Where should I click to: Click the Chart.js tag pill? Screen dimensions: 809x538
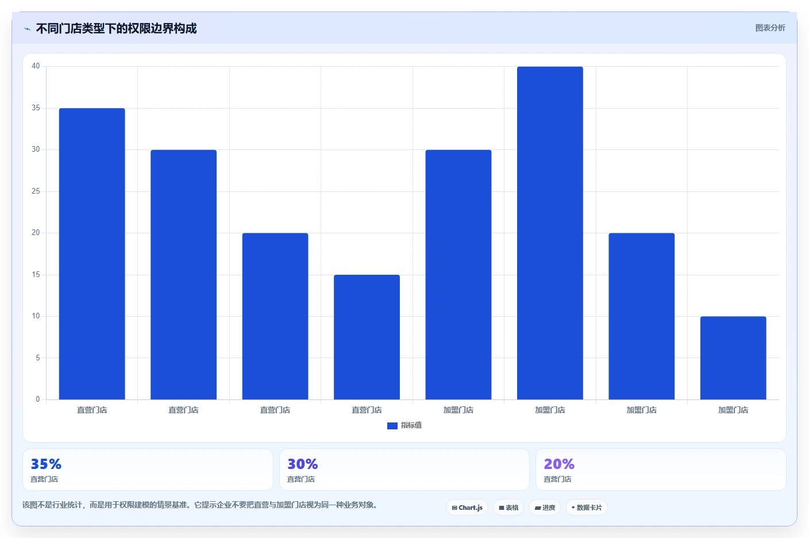tap(467, 508)
